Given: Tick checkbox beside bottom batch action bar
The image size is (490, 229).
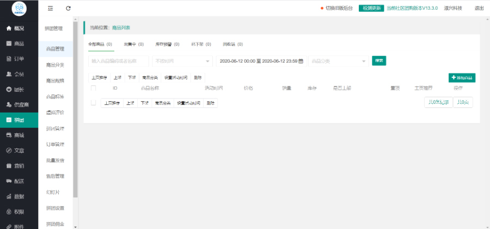Looking at the screenshot, I should (94, 103).
